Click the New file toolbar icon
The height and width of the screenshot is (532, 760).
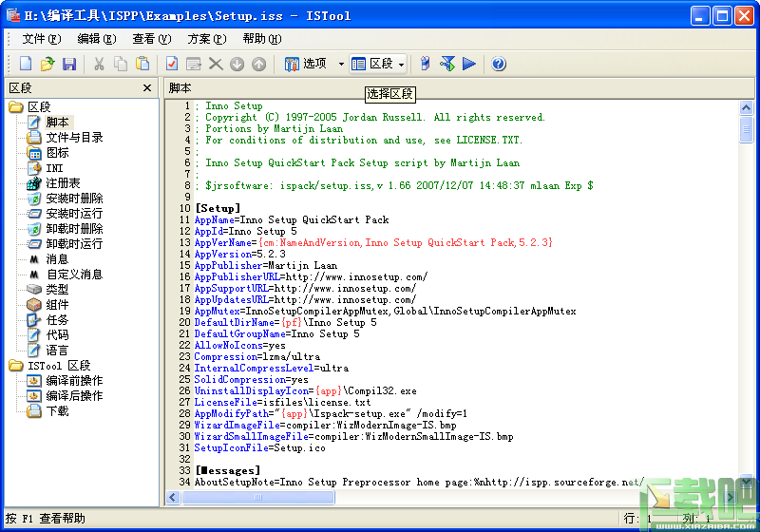26,64
